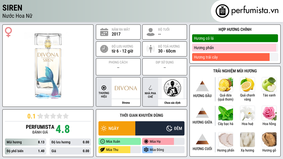
Task: Click the Quả dứa (quả thơm) label
Action: click(226, 97)
